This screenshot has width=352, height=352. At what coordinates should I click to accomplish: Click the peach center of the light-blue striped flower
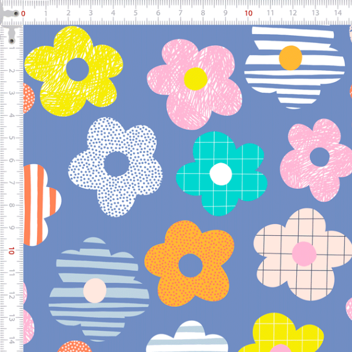click(x=94, y=290)
